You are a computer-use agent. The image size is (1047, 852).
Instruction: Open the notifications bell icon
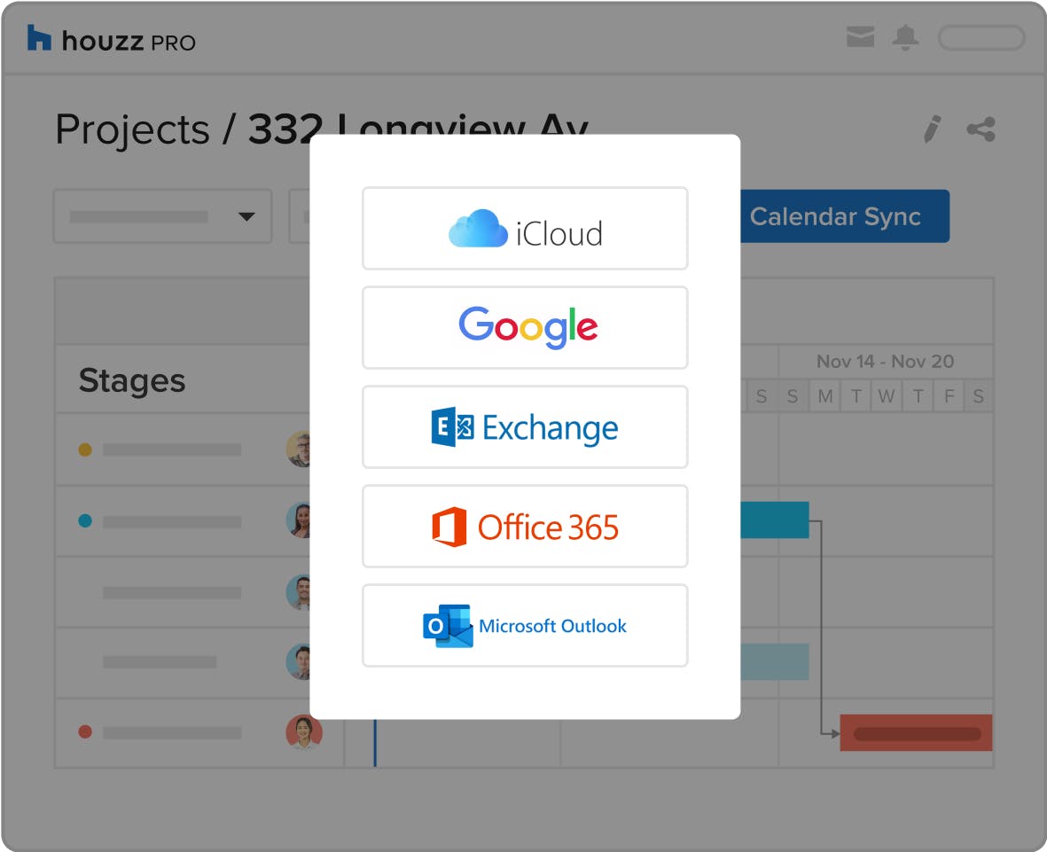[x=905, y=37]
